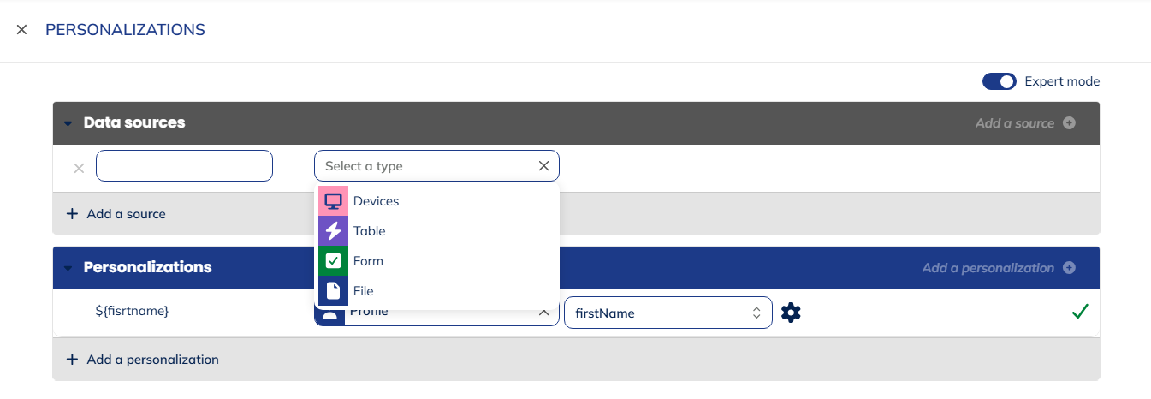Collapse the Data sources section
The width and height of the screenshot is (1151, 399).
click(x=68, y=123)
